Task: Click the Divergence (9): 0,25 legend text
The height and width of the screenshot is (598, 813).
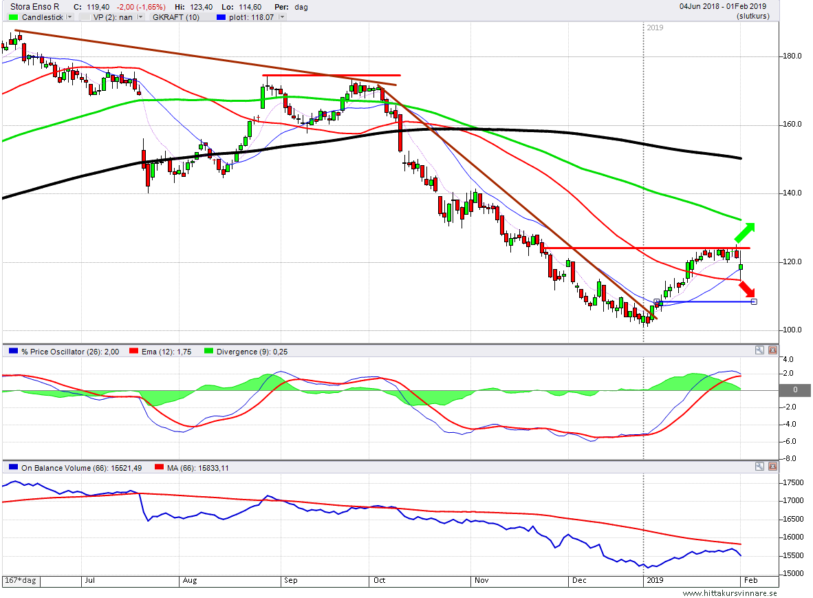Action: pos(252,352)
